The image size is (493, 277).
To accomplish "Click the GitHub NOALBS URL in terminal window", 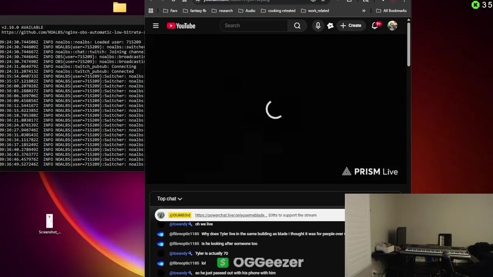I will (x=73, y=32).
